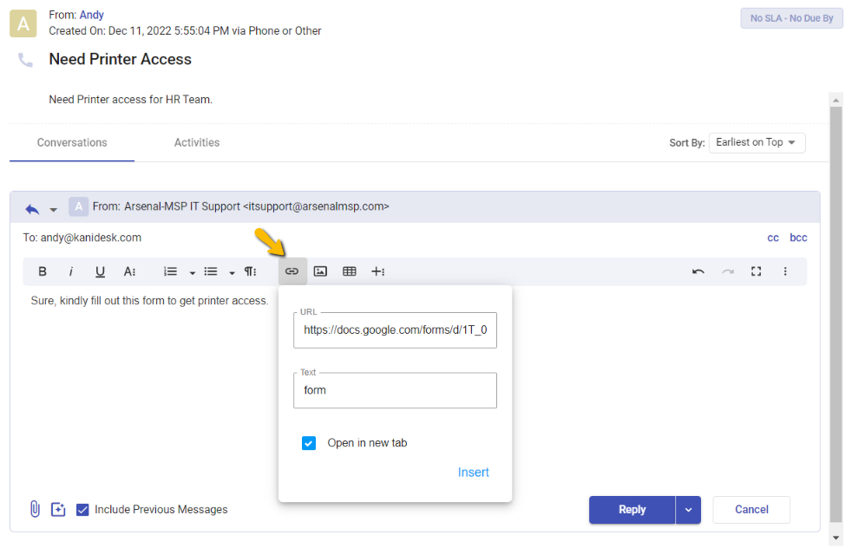Click the phone source icon near the subject

[25, 60]
